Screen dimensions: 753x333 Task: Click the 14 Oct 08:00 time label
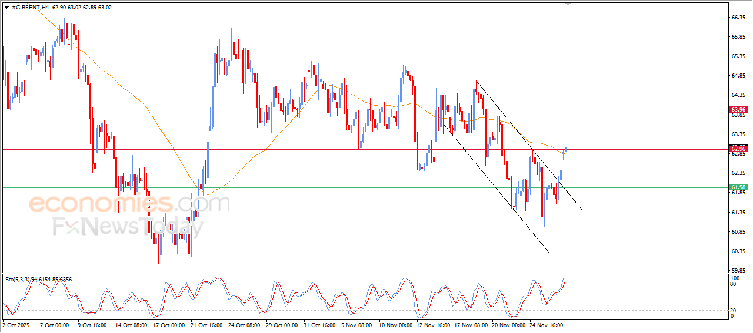pyautogui.click(x=131, y=324)
